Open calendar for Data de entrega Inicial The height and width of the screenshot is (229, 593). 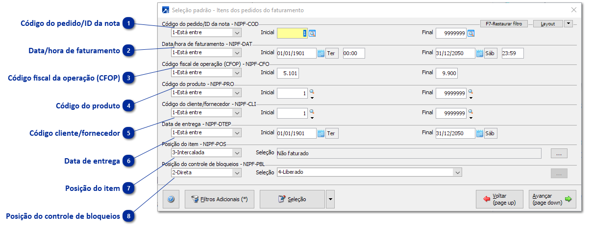tap(321, 133)
